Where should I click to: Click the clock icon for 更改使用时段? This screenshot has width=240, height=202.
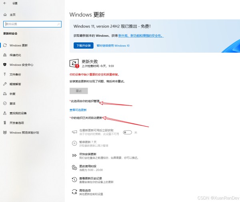click(74, 167)
